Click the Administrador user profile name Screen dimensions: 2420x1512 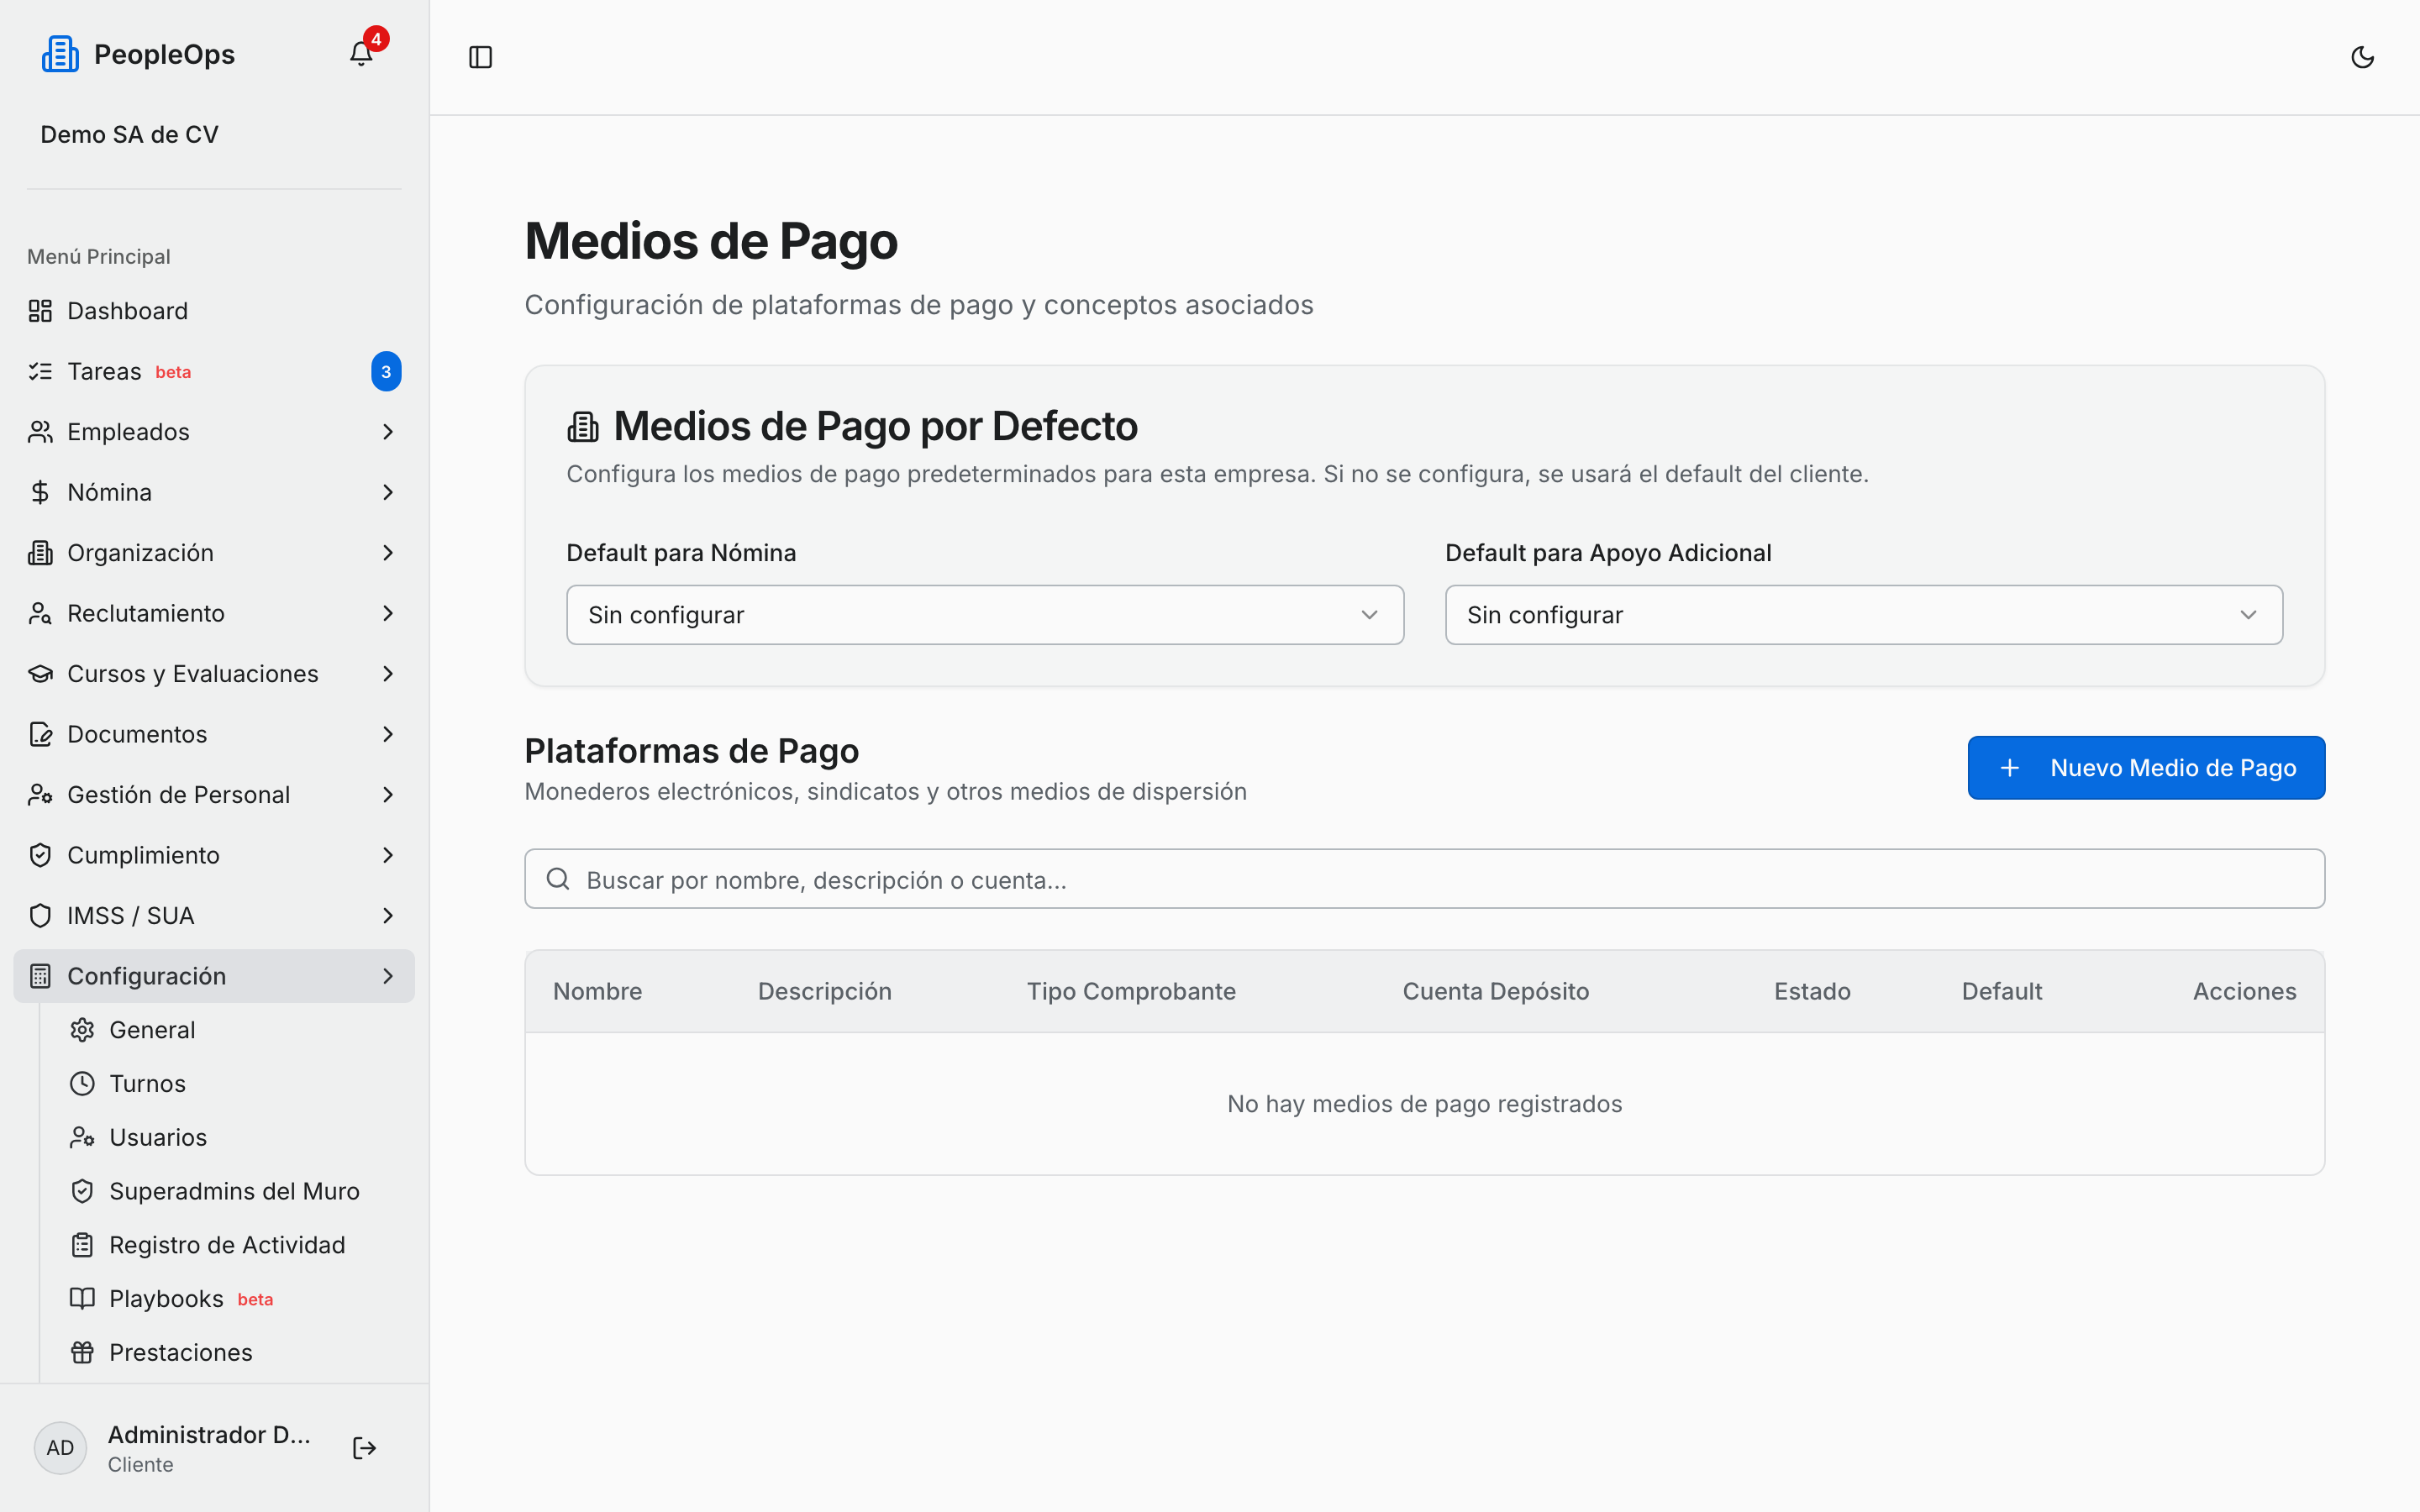209,1435
